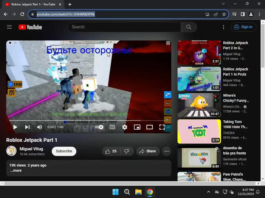View site information lock icon
This screenshot has width=265, height=198.
[x=33, y=14]
